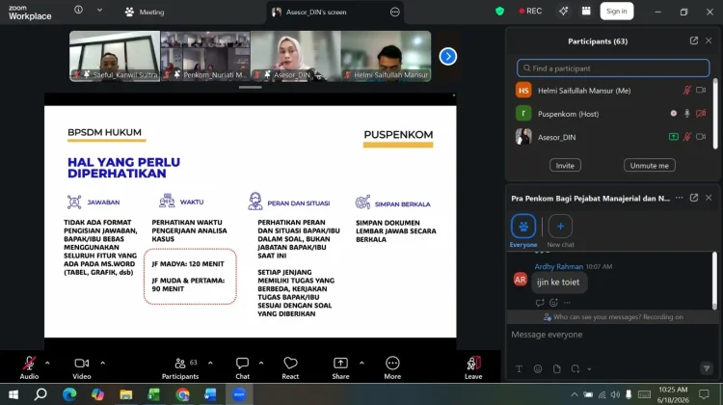723x405 pixels.
Task: Click camera icon in Asesor_DIN row
Action: click(701, 137)
